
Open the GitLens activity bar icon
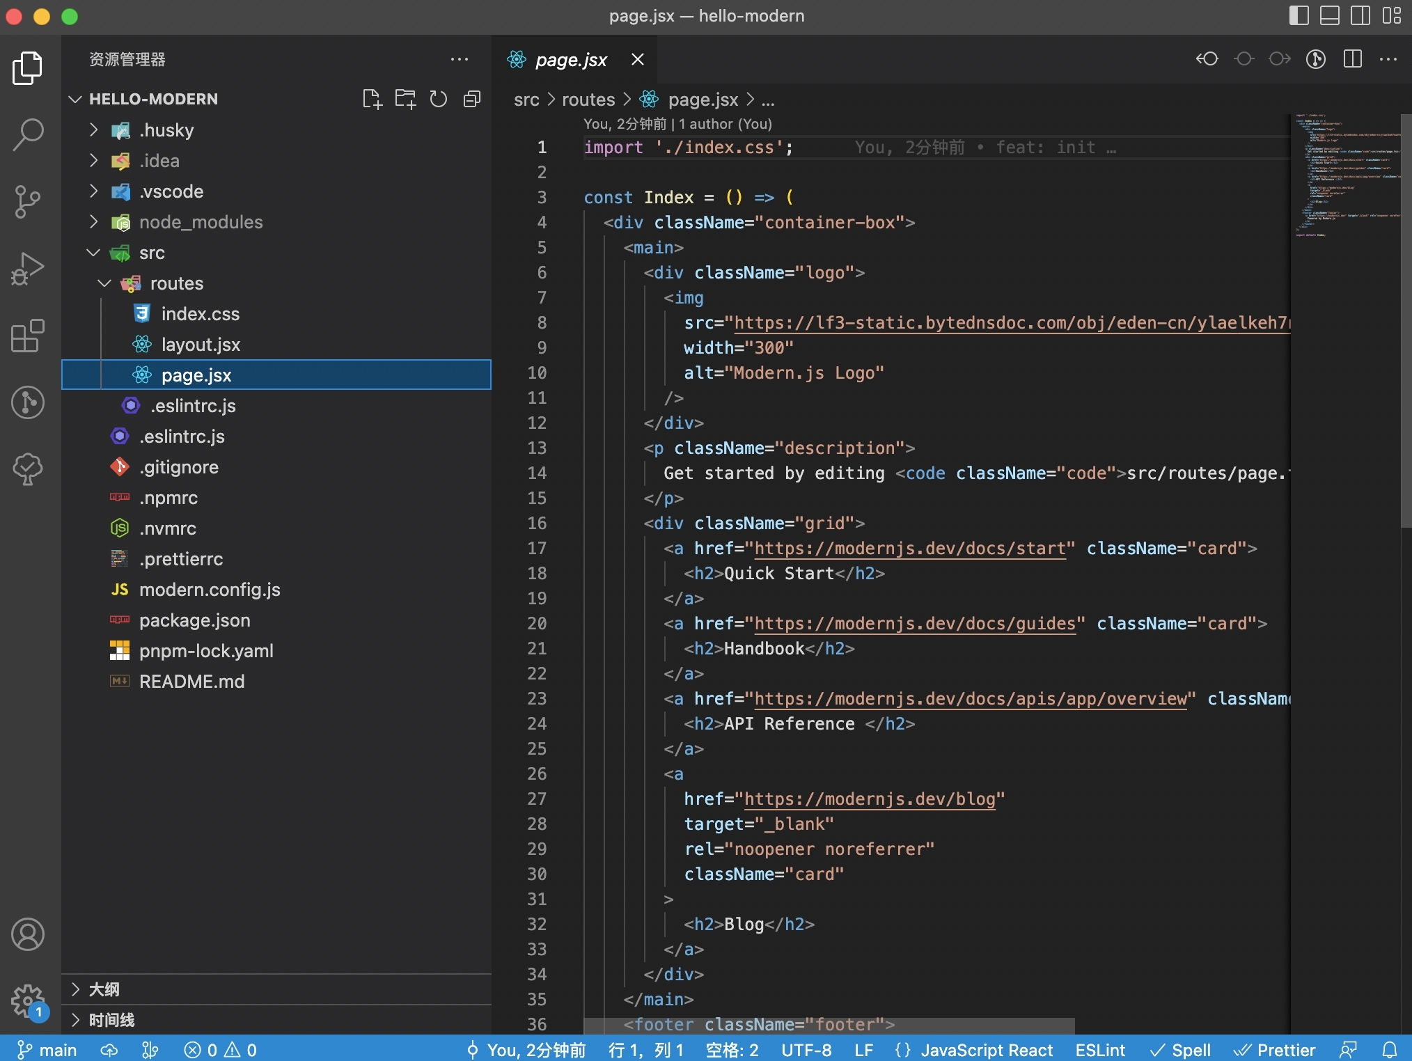coord(28,402)
